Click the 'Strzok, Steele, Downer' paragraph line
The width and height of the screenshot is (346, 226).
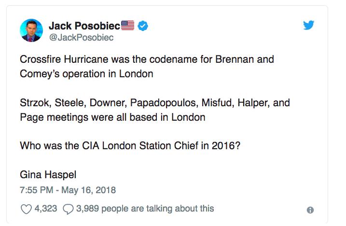tap(155, 103)
